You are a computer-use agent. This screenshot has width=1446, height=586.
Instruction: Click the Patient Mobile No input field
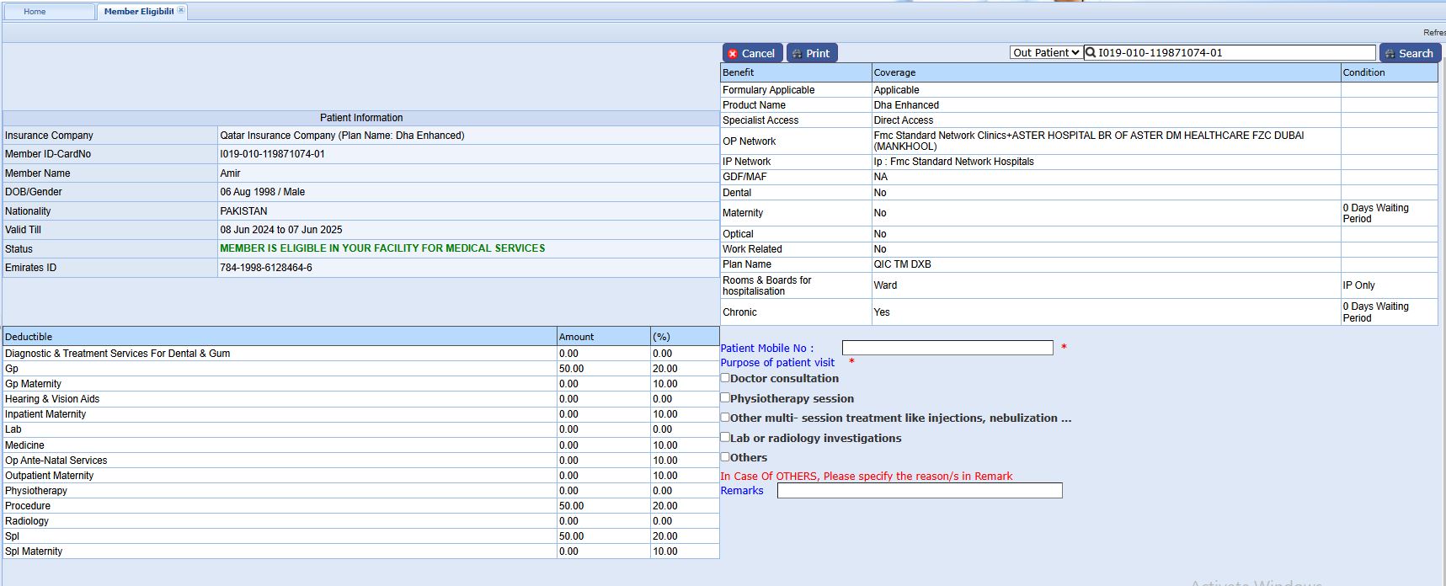(947, 348)
